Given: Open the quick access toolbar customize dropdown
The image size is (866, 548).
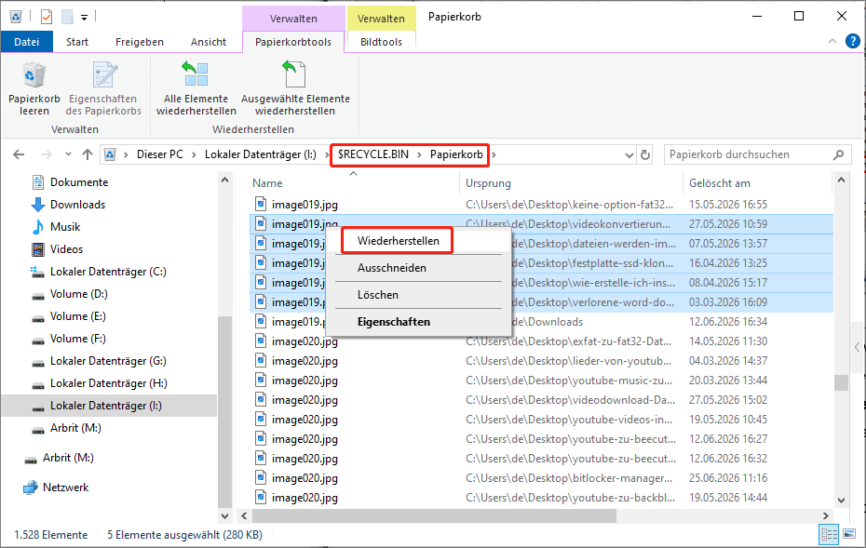Looking at the screenshot, I should pyautogui.click(x=85, y=18).
